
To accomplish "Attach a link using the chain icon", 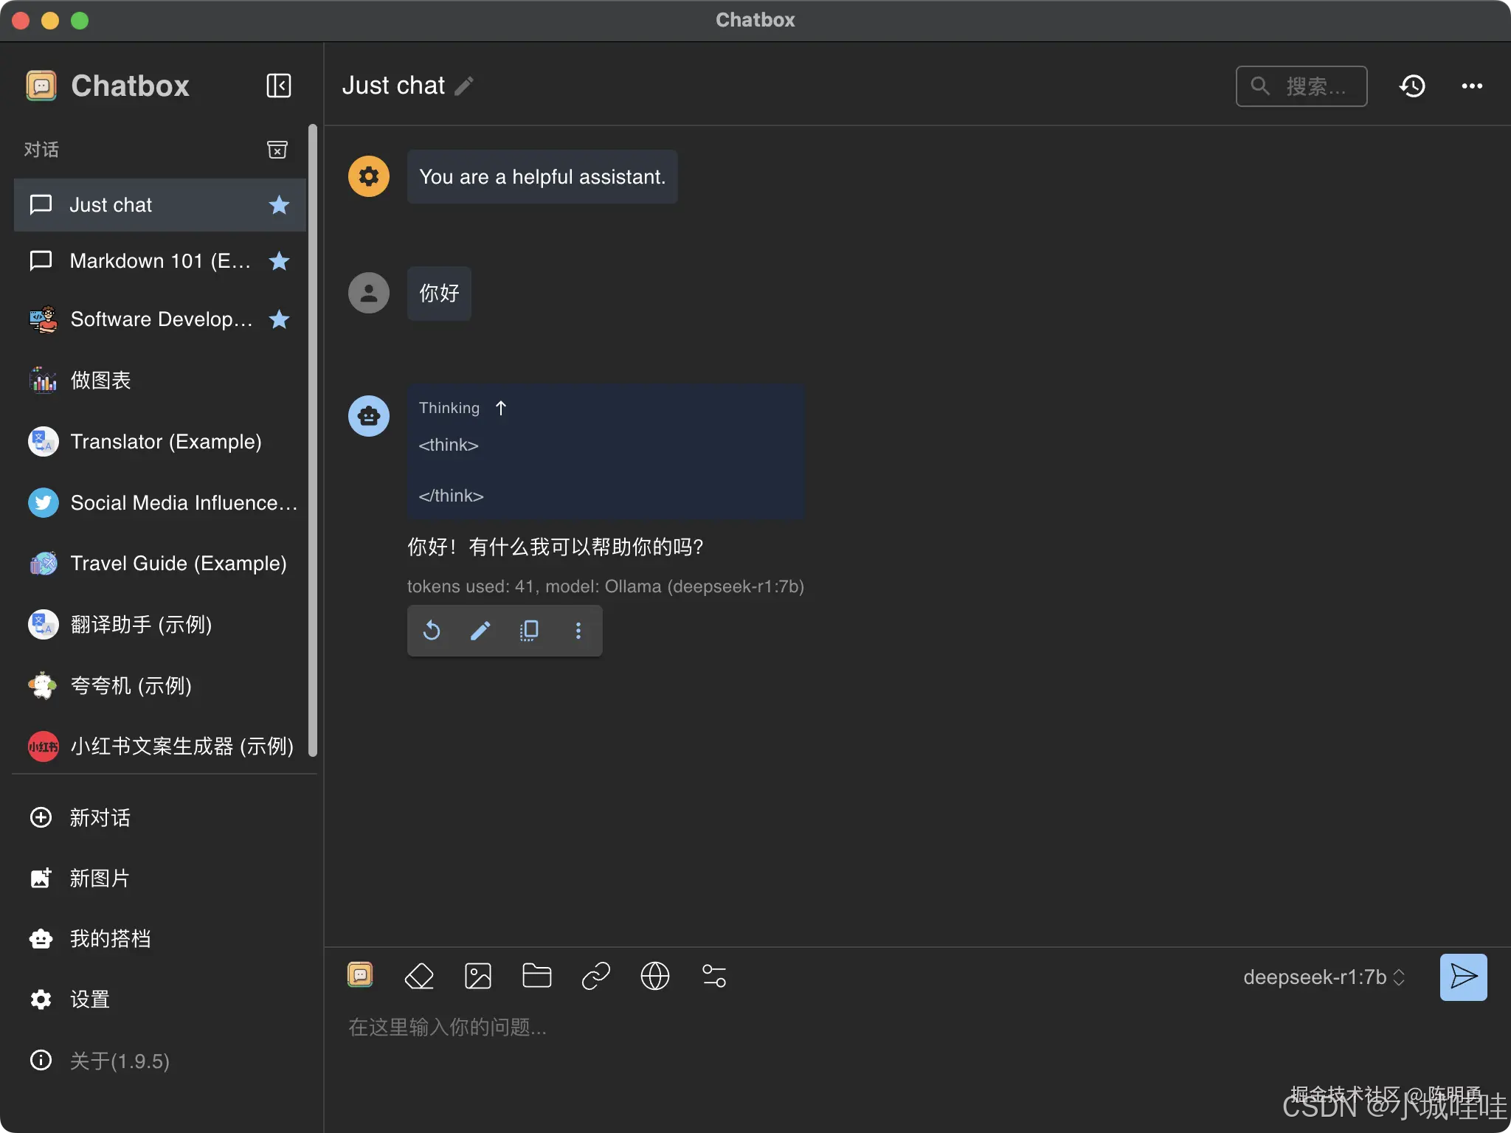I will 595,976.
